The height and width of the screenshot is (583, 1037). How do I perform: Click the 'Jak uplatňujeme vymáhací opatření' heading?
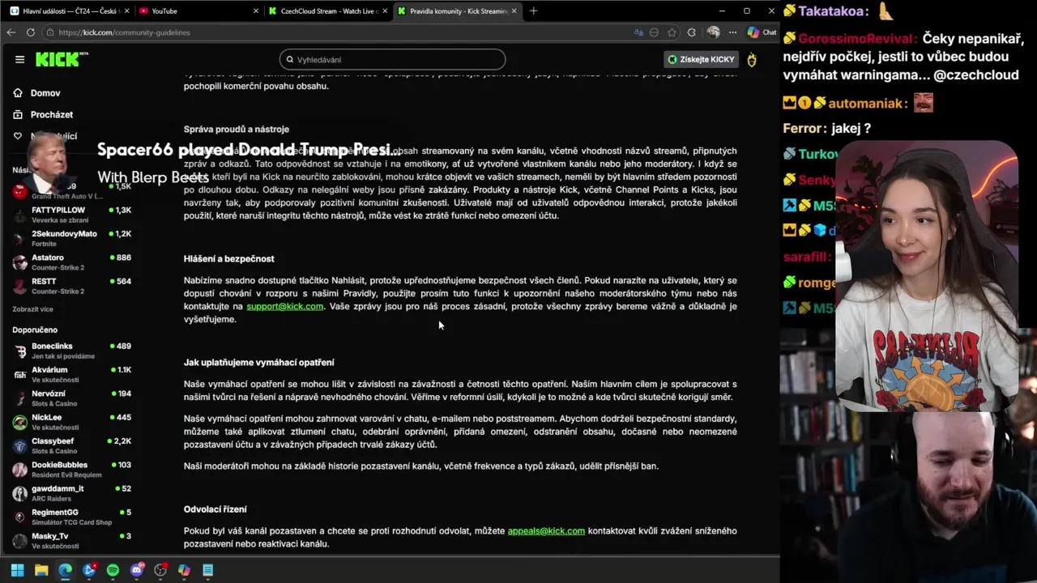(x=259, y=363)
